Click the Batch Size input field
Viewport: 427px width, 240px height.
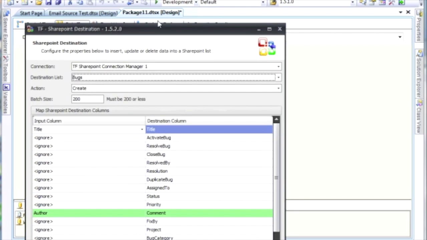click(x=87, y=99)
